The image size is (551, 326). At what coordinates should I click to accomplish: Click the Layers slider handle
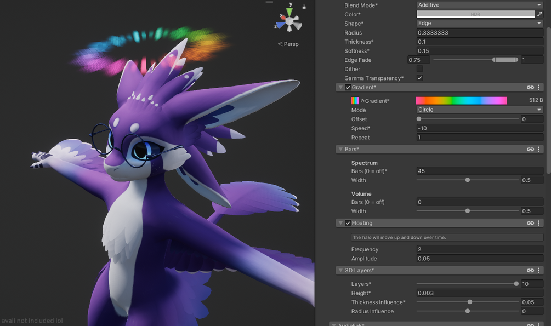coord(516,284)
